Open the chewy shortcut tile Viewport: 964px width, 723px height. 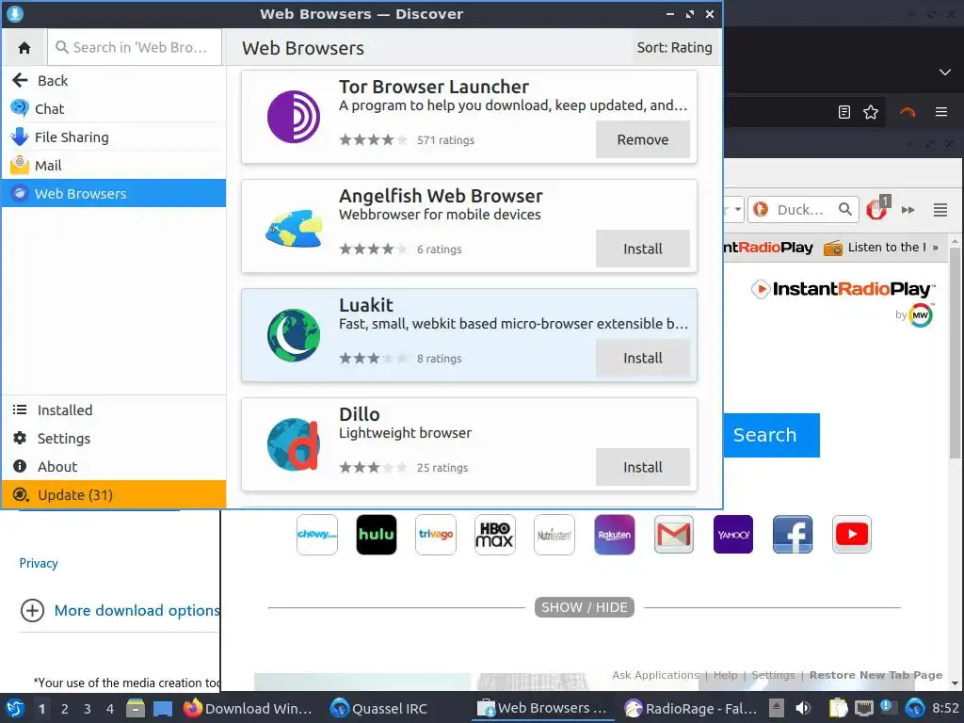click(316, 535)
